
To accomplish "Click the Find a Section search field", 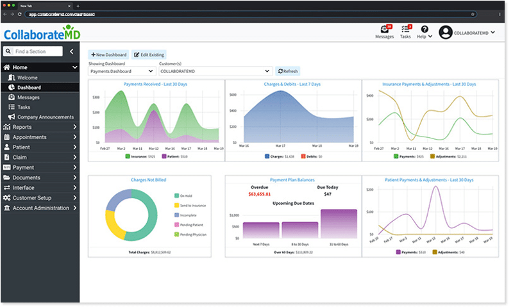I will pos(38,52).
